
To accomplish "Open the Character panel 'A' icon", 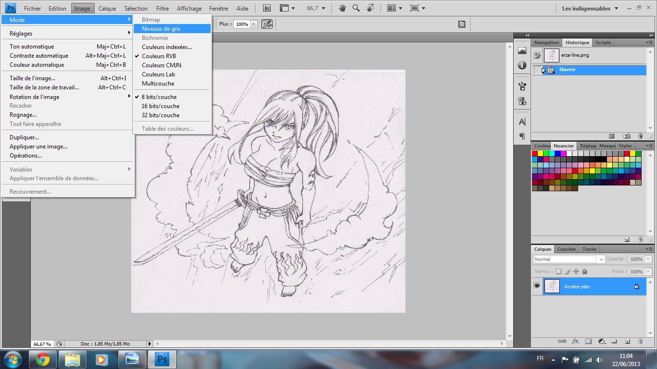I will click(x=522, y=122).
